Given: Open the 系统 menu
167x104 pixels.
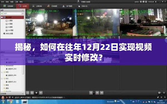Looking at the screenshot, I should [x=7, y=2].
